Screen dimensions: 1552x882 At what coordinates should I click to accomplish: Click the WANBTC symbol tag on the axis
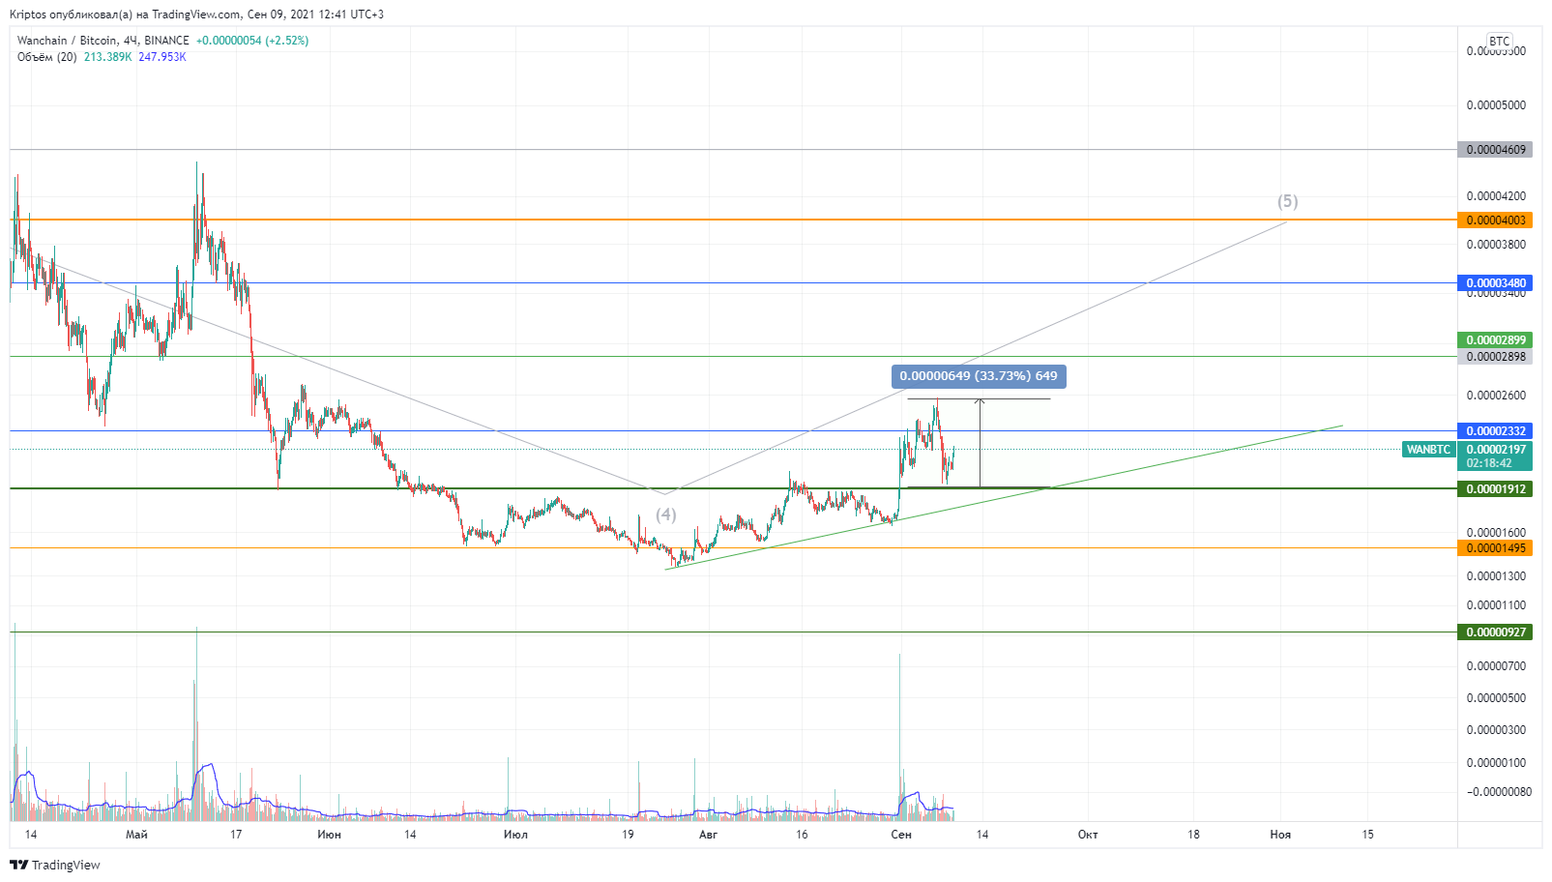click(x=1428, y=450)
